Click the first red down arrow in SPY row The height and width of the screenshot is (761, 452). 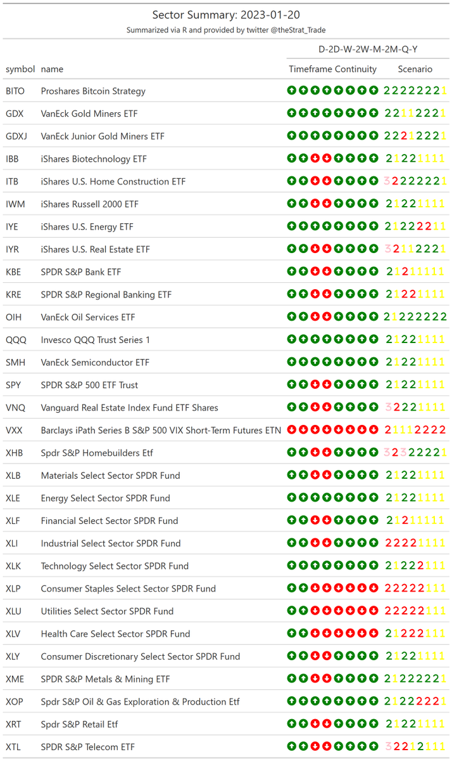[315, 385]
